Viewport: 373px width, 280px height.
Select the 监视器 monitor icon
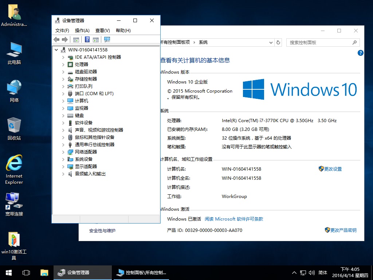(x=70, y=108)
